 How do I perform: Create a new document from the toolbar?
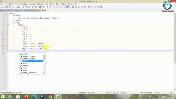pos(2,7)
